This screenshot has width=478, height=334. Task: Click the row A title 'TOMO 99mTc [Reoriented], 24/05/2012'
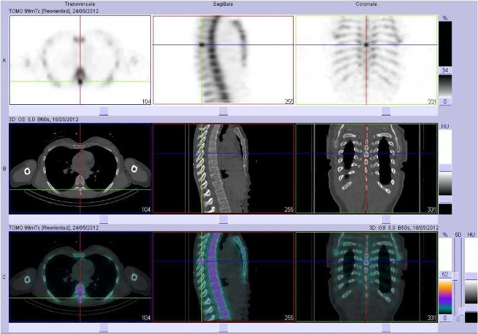[x=53, y=11]
